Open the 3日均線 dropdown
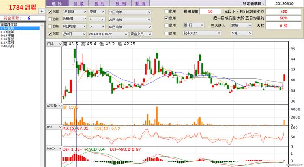Image resolution: width=304 pixels, height=167 pixels. coord(74,12)
